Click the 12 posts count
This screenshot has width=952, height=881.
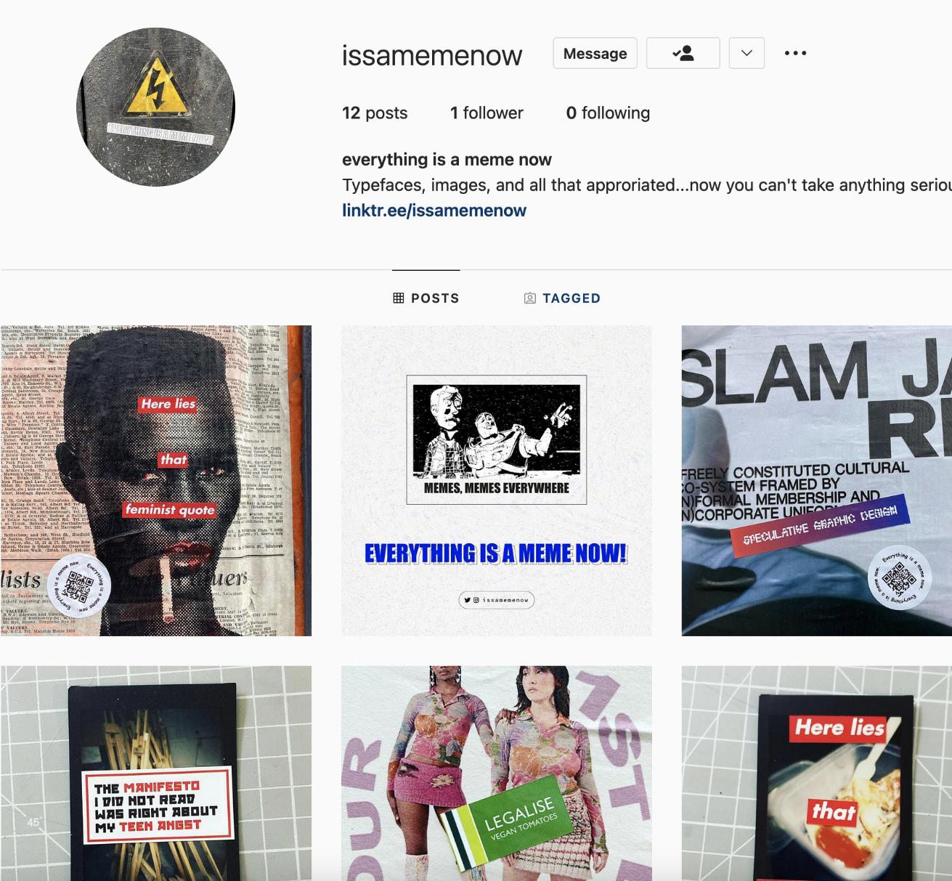point(375,113)
